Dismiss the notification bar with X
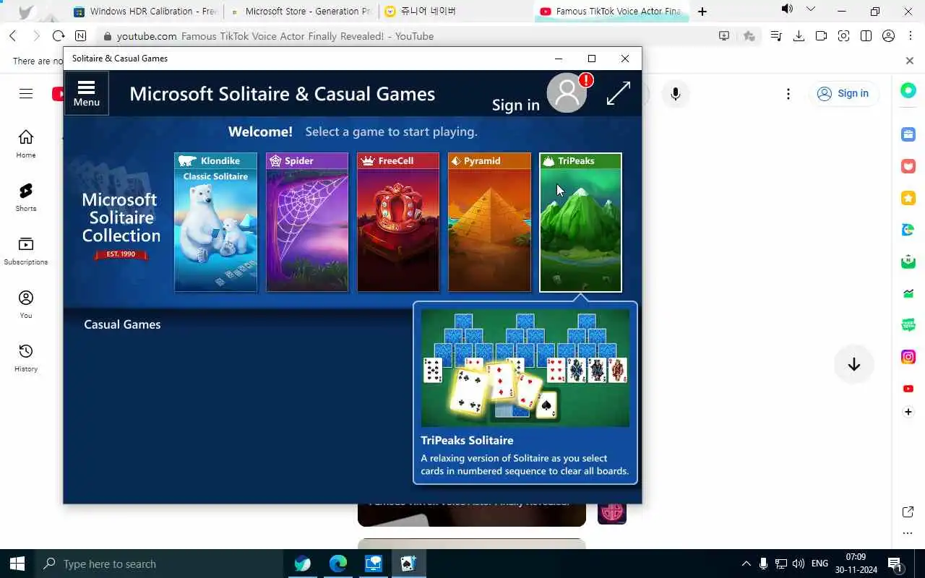Viewport: 925px width, 578px height. [910, 61]
